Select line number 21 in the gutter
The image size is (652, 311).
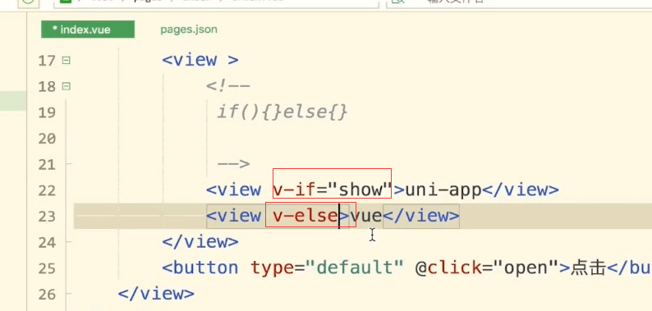pyautogui.click(x=47, y=164)
